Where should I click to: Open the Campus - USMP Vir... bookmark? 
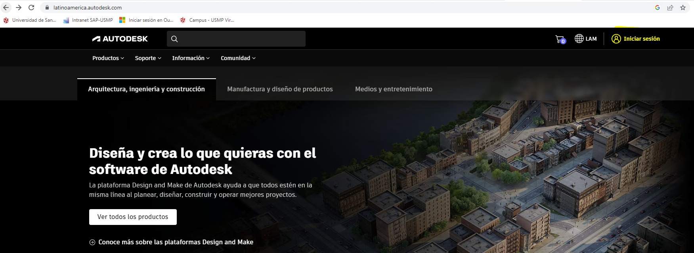tap(207, 20)
